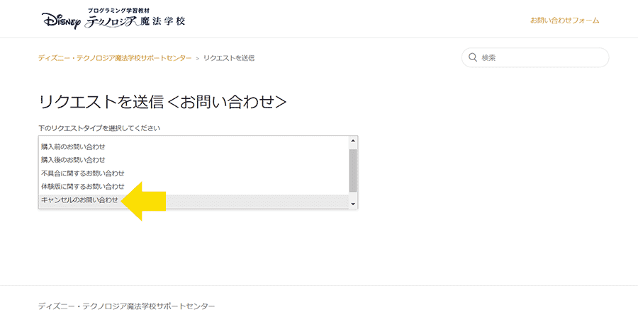
Task: Go to the サポートセンター breadcrumb link
Action: [115, 58]
